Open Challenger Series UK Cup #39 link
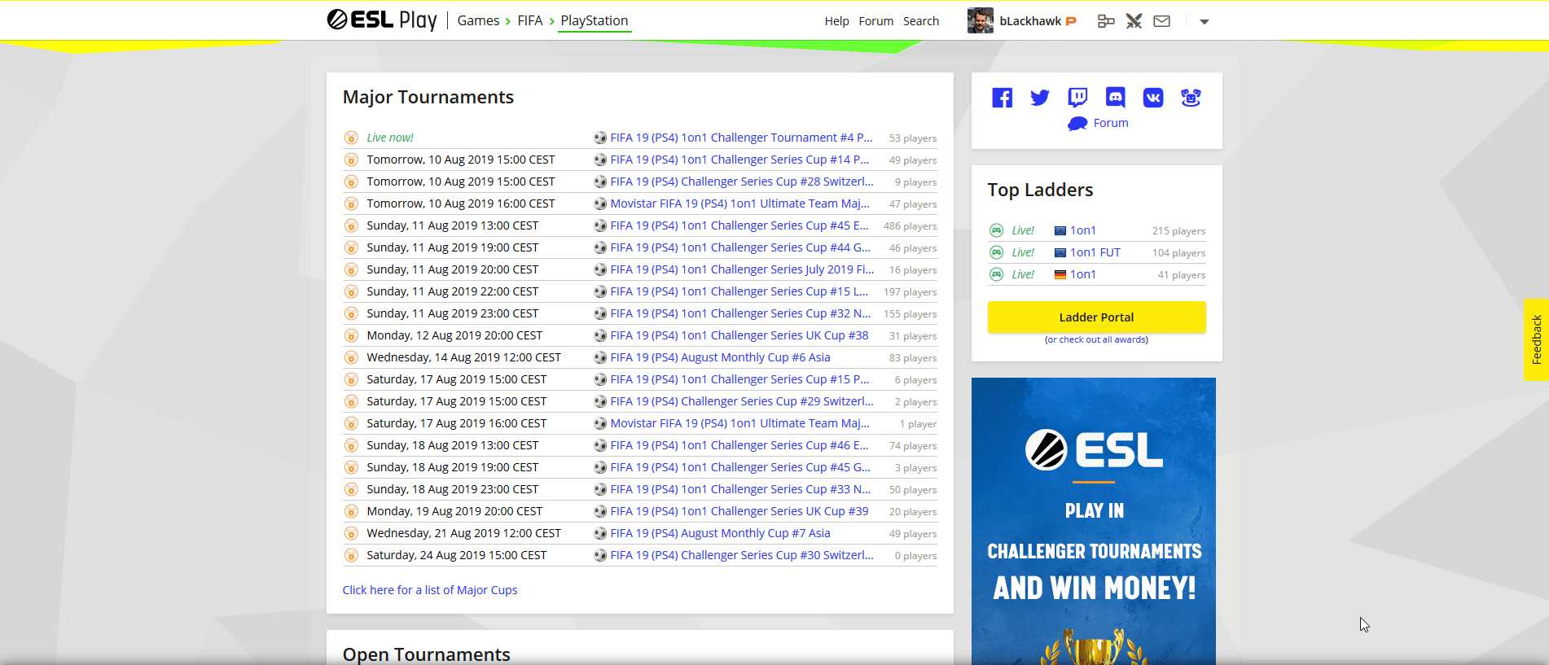This screenshot has width=1549, height=665. [x=739, y=511]
